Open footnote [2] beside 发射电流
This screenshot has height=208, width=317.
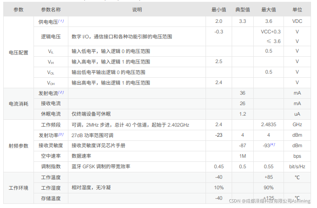(x=61, y=92)
